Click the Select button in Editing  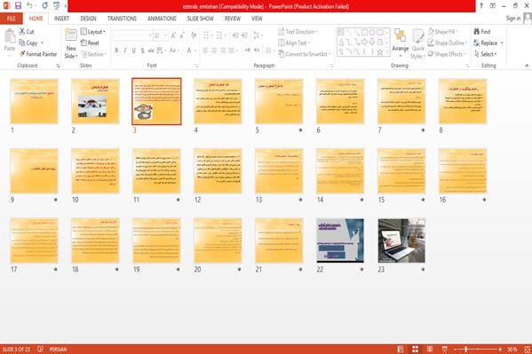coord(485,54)
